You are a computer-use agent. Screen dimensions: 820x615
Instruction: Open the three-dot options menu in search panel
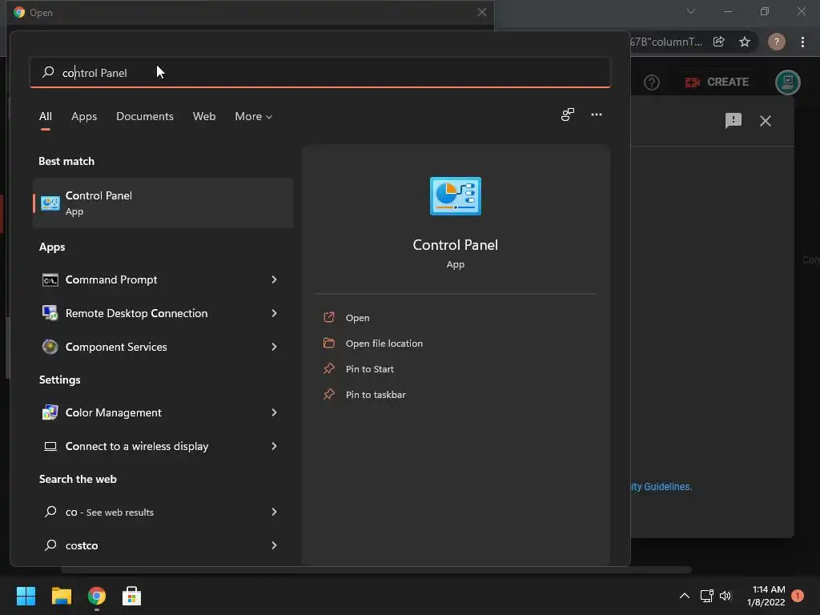596,115
